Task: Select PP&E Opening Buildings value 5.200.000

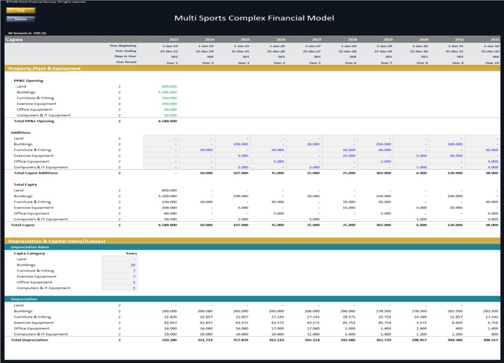Action: tap(168, 92)
